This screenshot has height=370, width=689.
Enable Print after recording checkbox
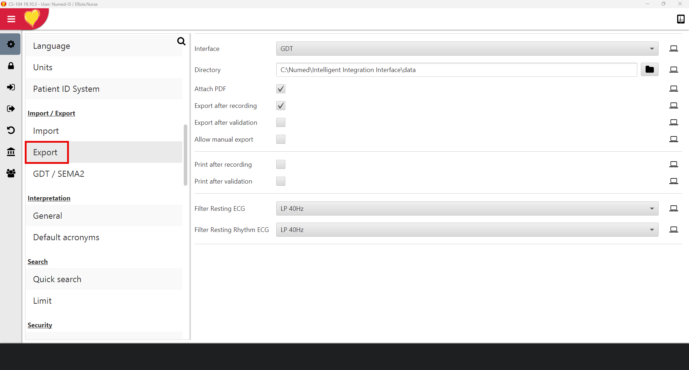(281, 165)
